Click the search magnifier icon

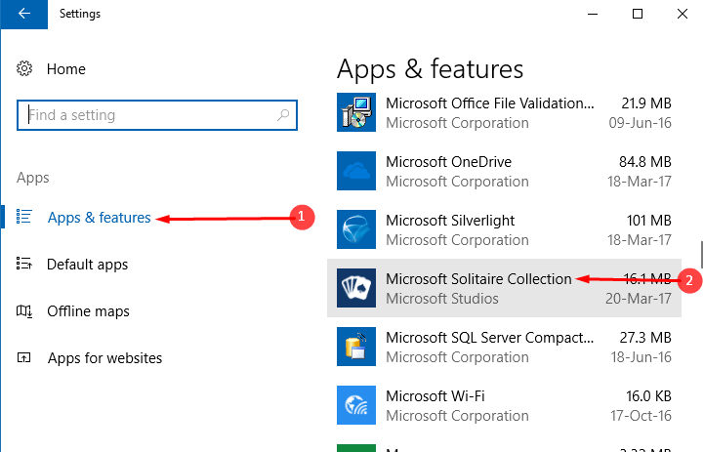(283, 115)
